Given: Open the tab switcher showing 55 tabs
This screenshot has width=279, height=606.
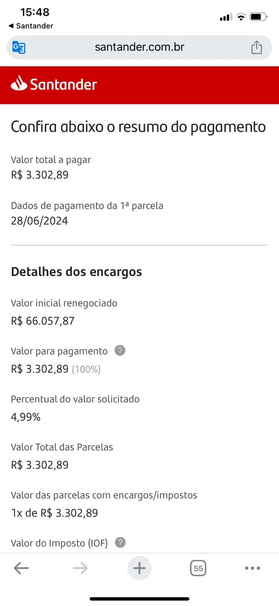Looking at the screenshot, I should [x=198, y=568].
